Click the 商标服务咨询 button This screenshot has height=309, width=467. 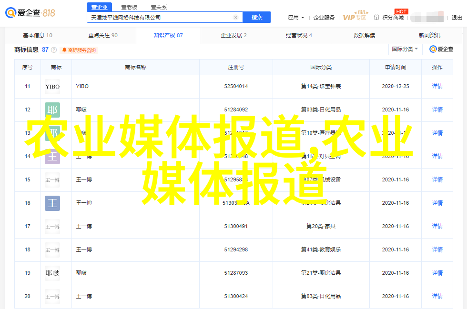point(79,50)
